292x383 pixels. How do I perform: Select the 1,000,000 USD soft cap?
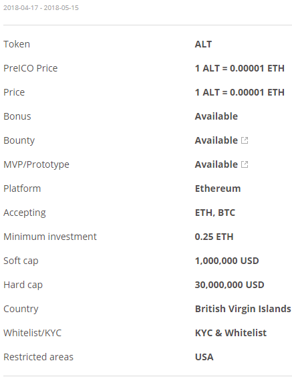[227, 261]
